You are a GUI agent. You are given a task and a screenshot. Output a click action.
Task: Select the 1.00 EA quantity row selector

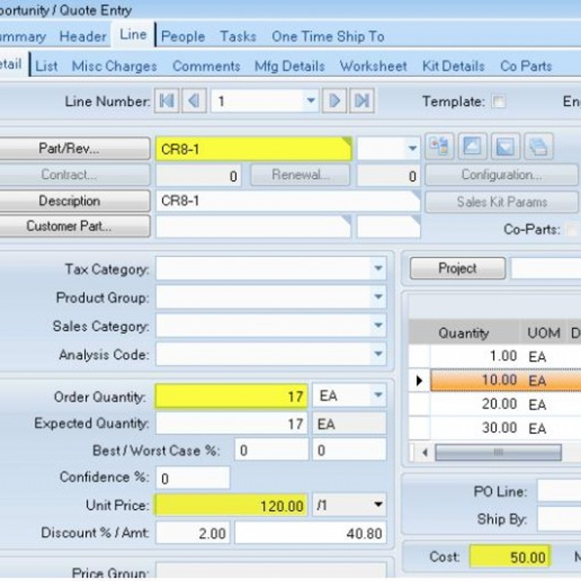pyautogui.click(x=419, y=356)
